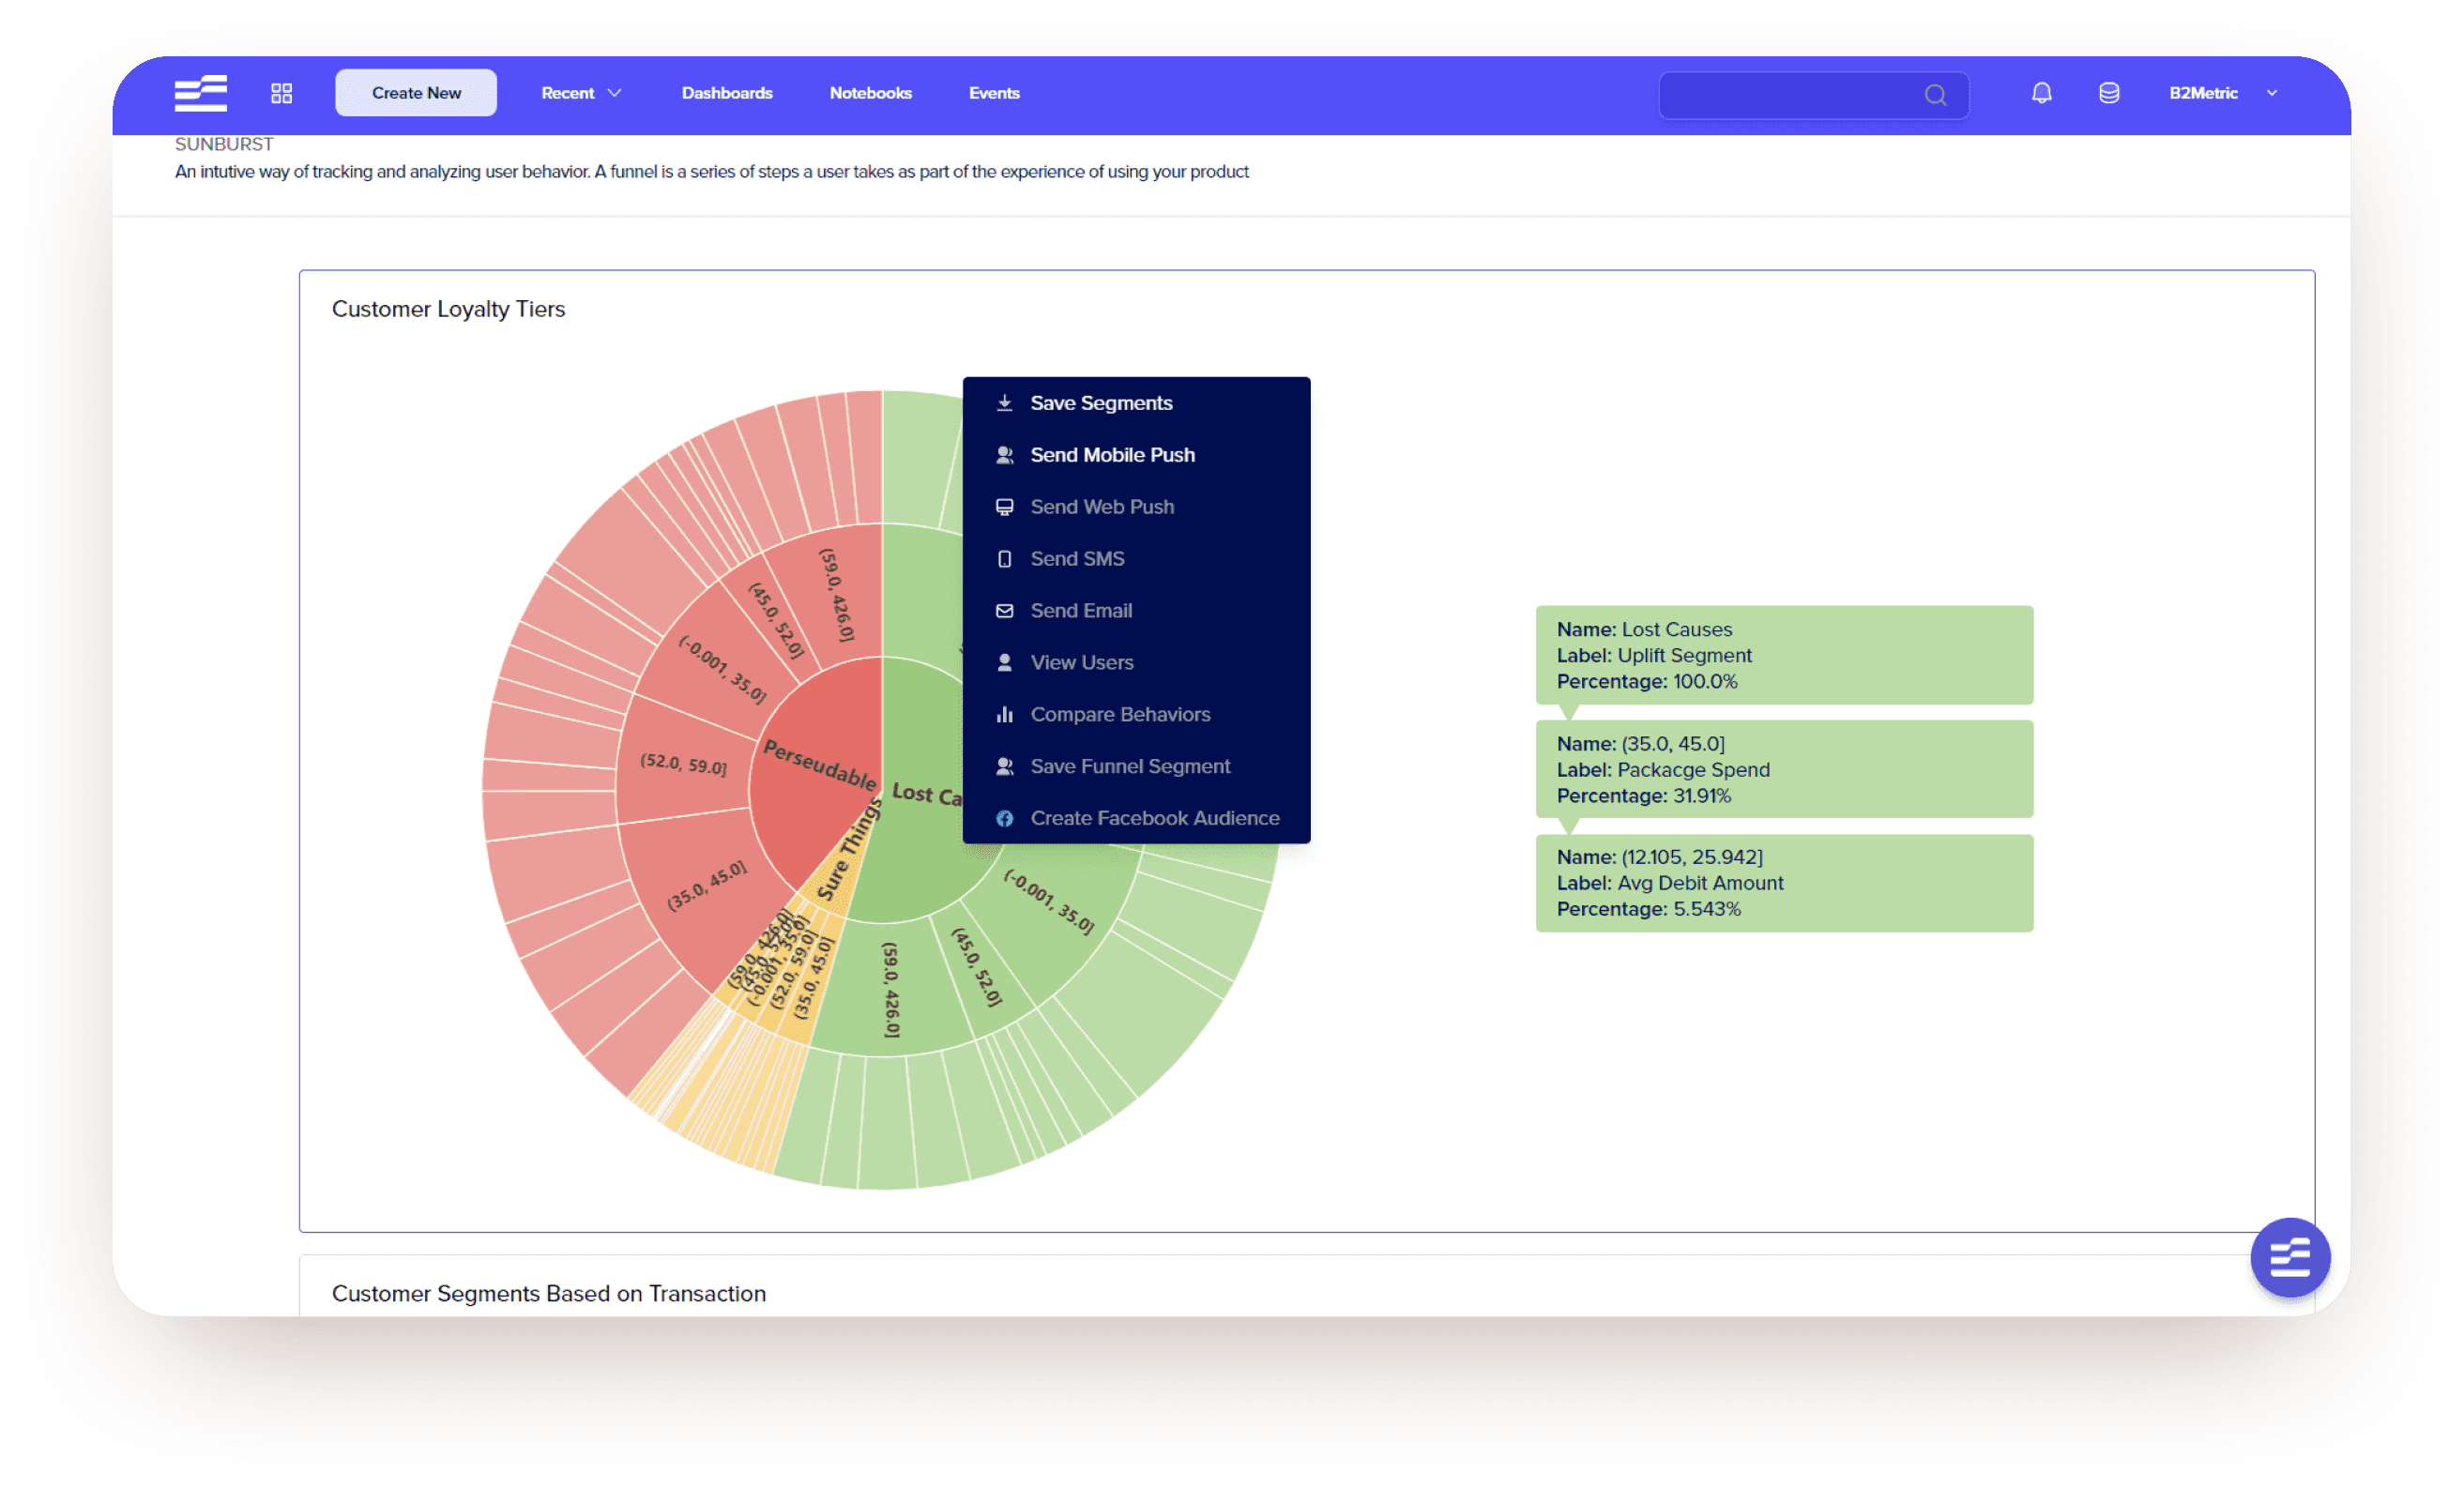Choose Save Funnel Segment menu entry
The image size is (2464, 1486).
1136,767
